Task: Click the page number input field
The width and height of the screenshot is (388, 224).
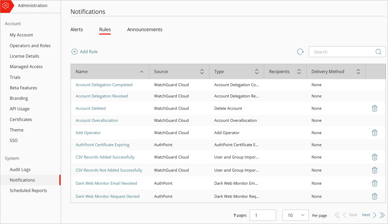Action: click(263, 215)
